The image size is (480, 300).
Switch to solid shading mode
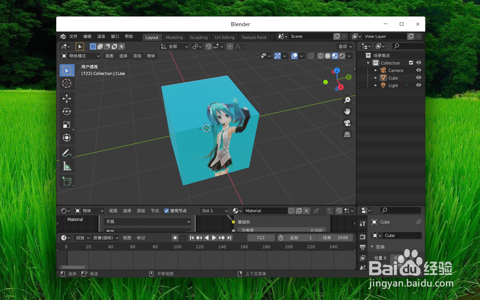(328, 56)
